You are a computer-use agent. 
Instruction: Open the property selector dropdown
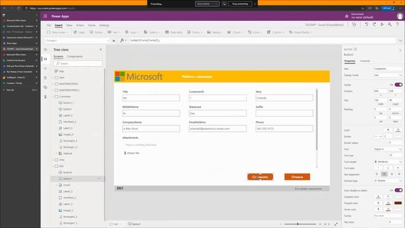pos(77,41)
